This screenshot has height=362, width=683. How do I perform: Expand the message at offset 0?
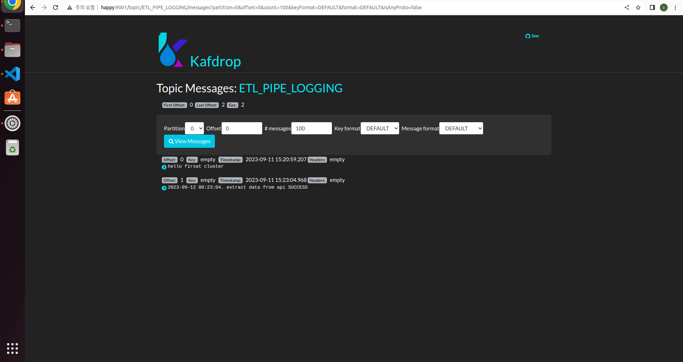coord(164,167)
